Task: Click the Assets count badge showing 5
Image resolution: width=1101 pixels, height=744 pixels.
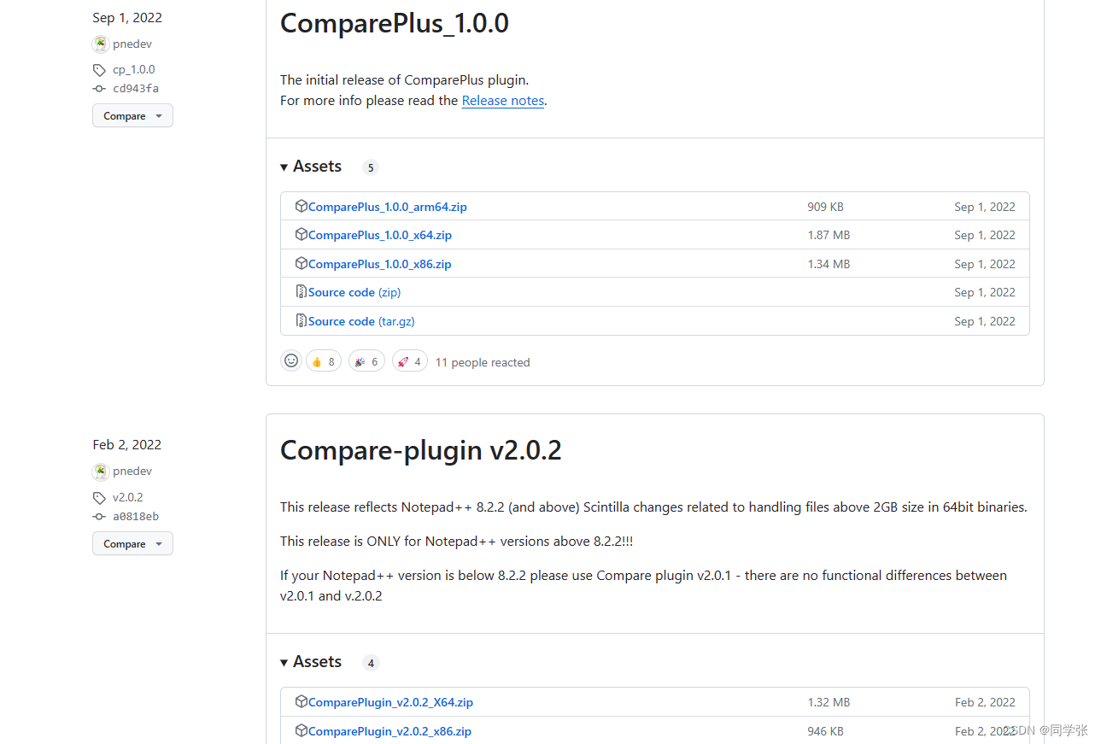Action: tap(370, 167)
